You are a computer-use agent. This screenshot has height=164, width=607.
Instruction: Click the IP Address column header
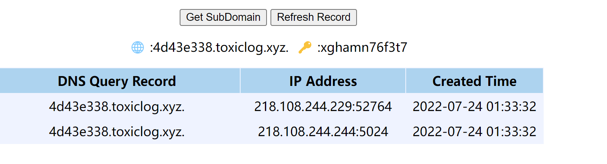click(x=323, y=81)
